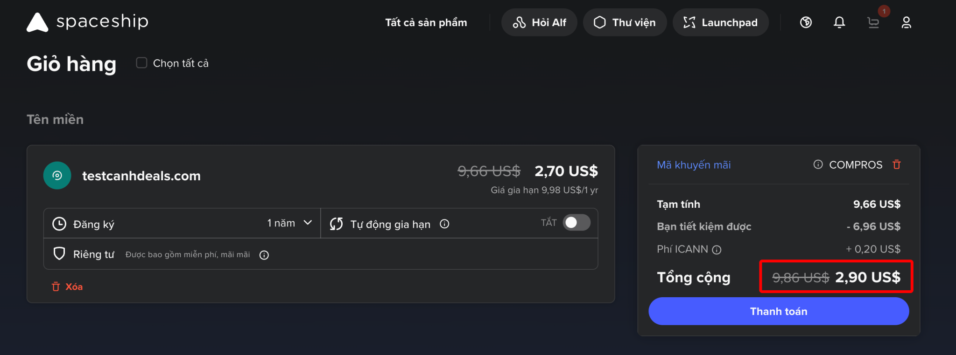Click info icon beside Phí ICANN
This screenshot has width=956, height=355.
(x=717, y=250)
